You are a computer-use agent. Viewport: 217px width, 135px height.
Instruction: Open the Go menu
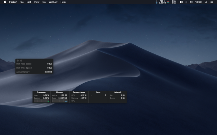pos(44,2)
